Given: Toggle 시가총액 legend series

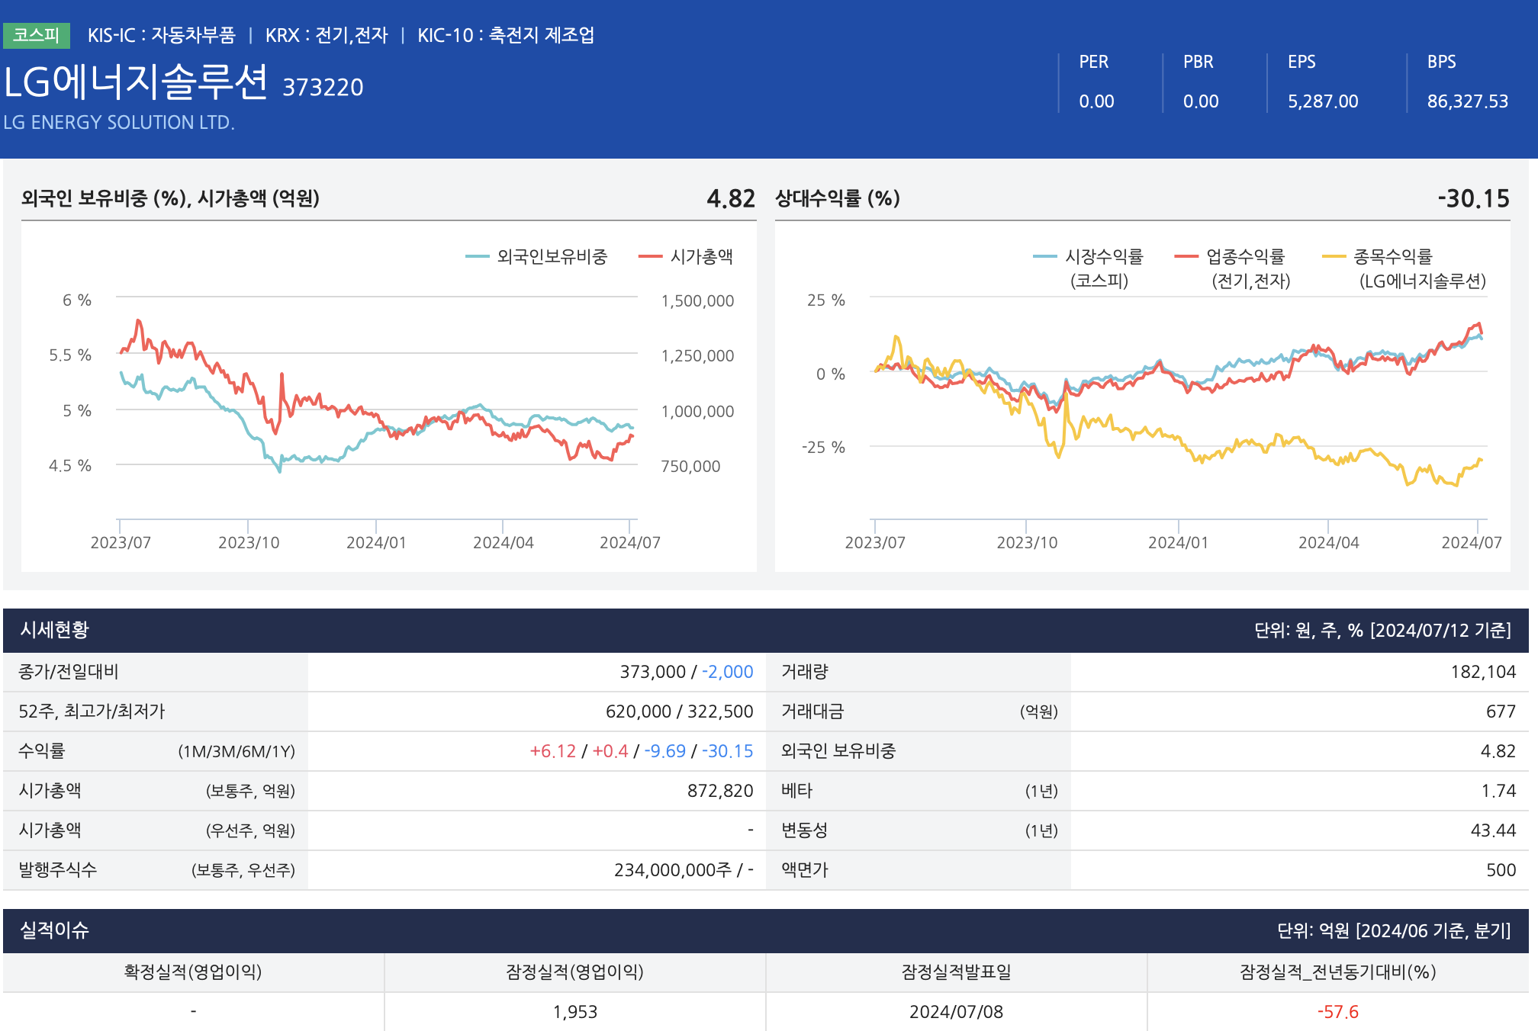Looking at the screenshot, I should tap(700, 257).
